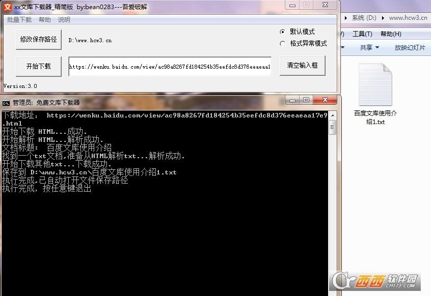Click the www.hcw3.cn breadcrumb segment
The width and height of the screenshot is (431, 296).
click(x=408, y=18)
